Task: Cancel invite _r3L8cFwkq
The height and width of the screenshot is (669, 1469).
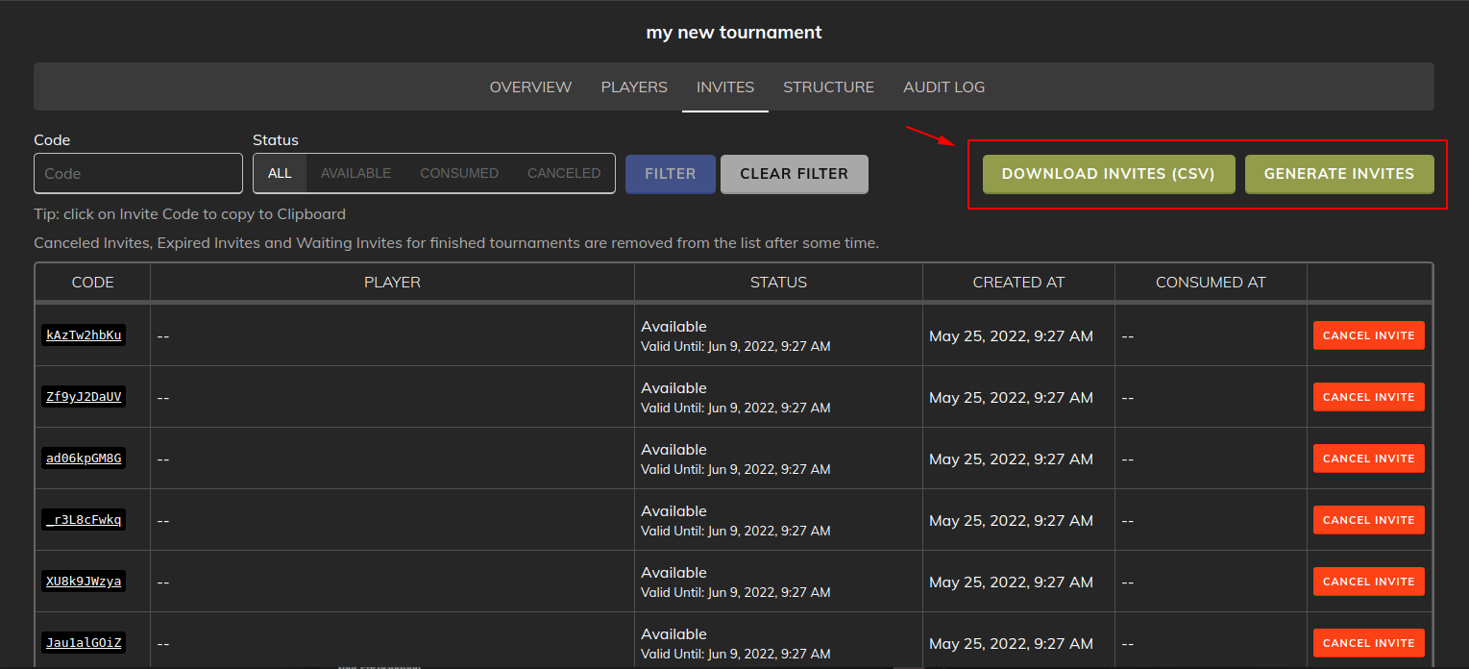Action: [1369, 520]
